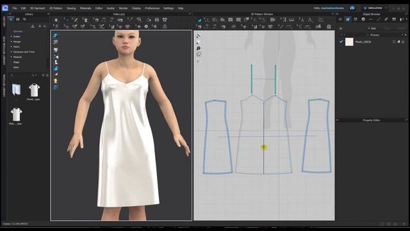Image resolution: width=410 pixels, height=231 pixels.
Task: Open the 2D Pattern menu
Action: click(56, 8)
